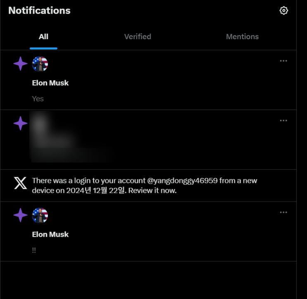Select the All notifications tab
307x299 pixels.
[43, 37]
